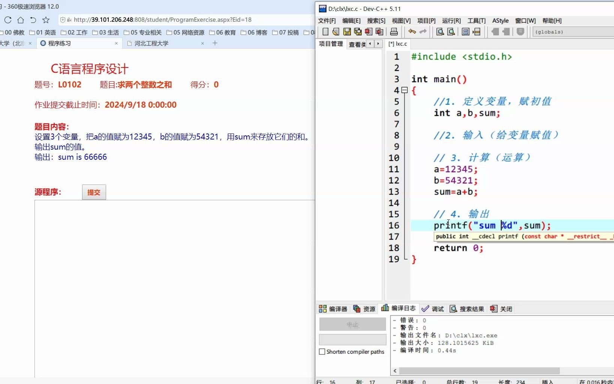The width and height of the screenshot is (614, 384).
Task: Bookmark the page with the star icon
Action: click(46, 20)
